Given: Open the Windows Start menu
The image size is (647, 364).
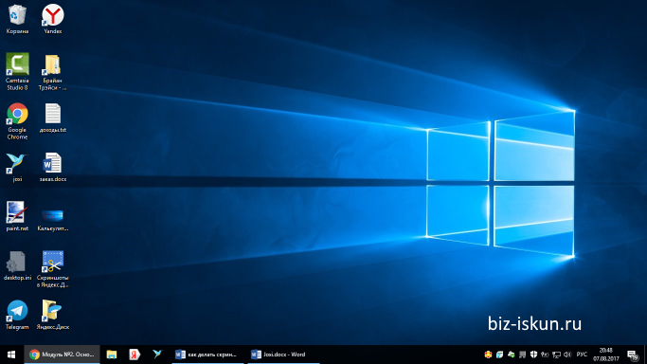Looking at the screenshot, I should (11, 355).
